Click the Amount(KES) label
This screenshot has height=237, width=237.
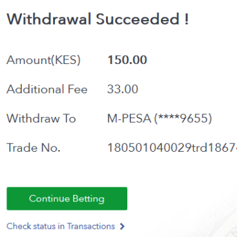(43, 60)
